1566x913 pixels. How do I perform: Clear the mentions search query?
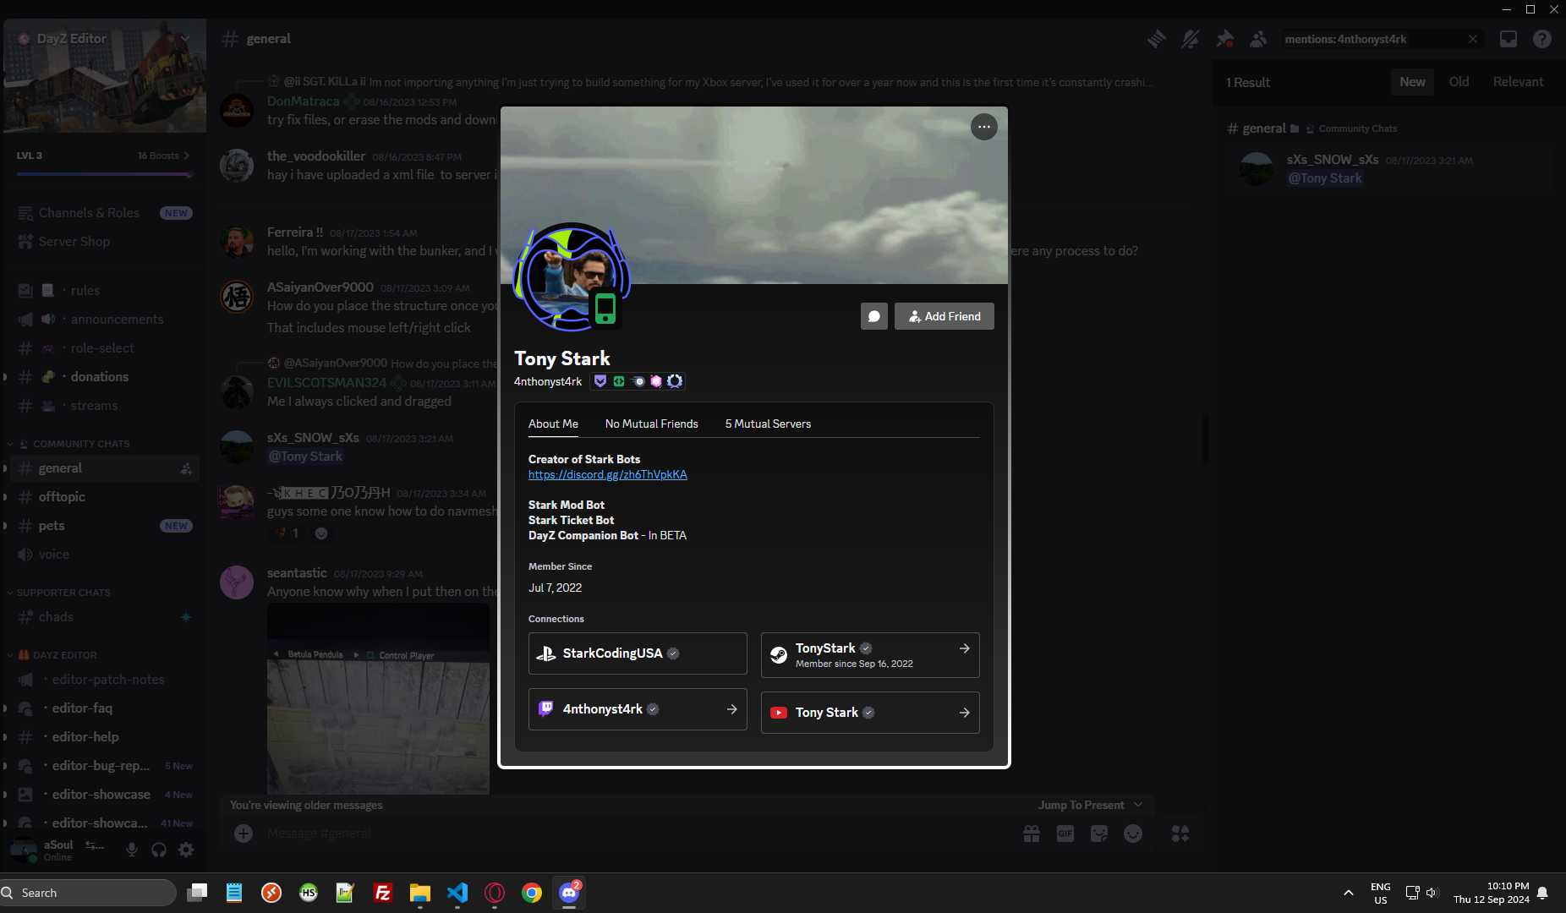(x=1473, y=39)
